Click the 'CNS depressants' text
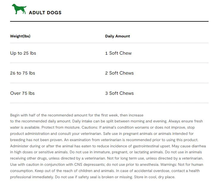This screenshot has height=194, width=216. tap(89, 165)
